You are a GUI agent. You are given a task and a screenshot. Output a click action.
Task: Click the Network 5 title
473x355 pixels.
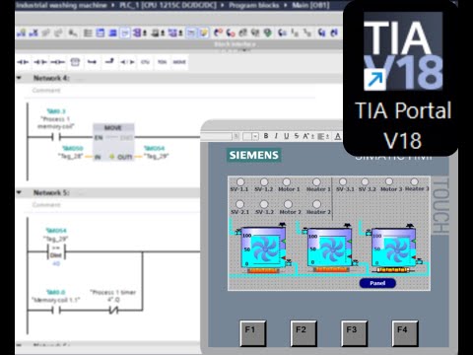(x=51, y=192)
